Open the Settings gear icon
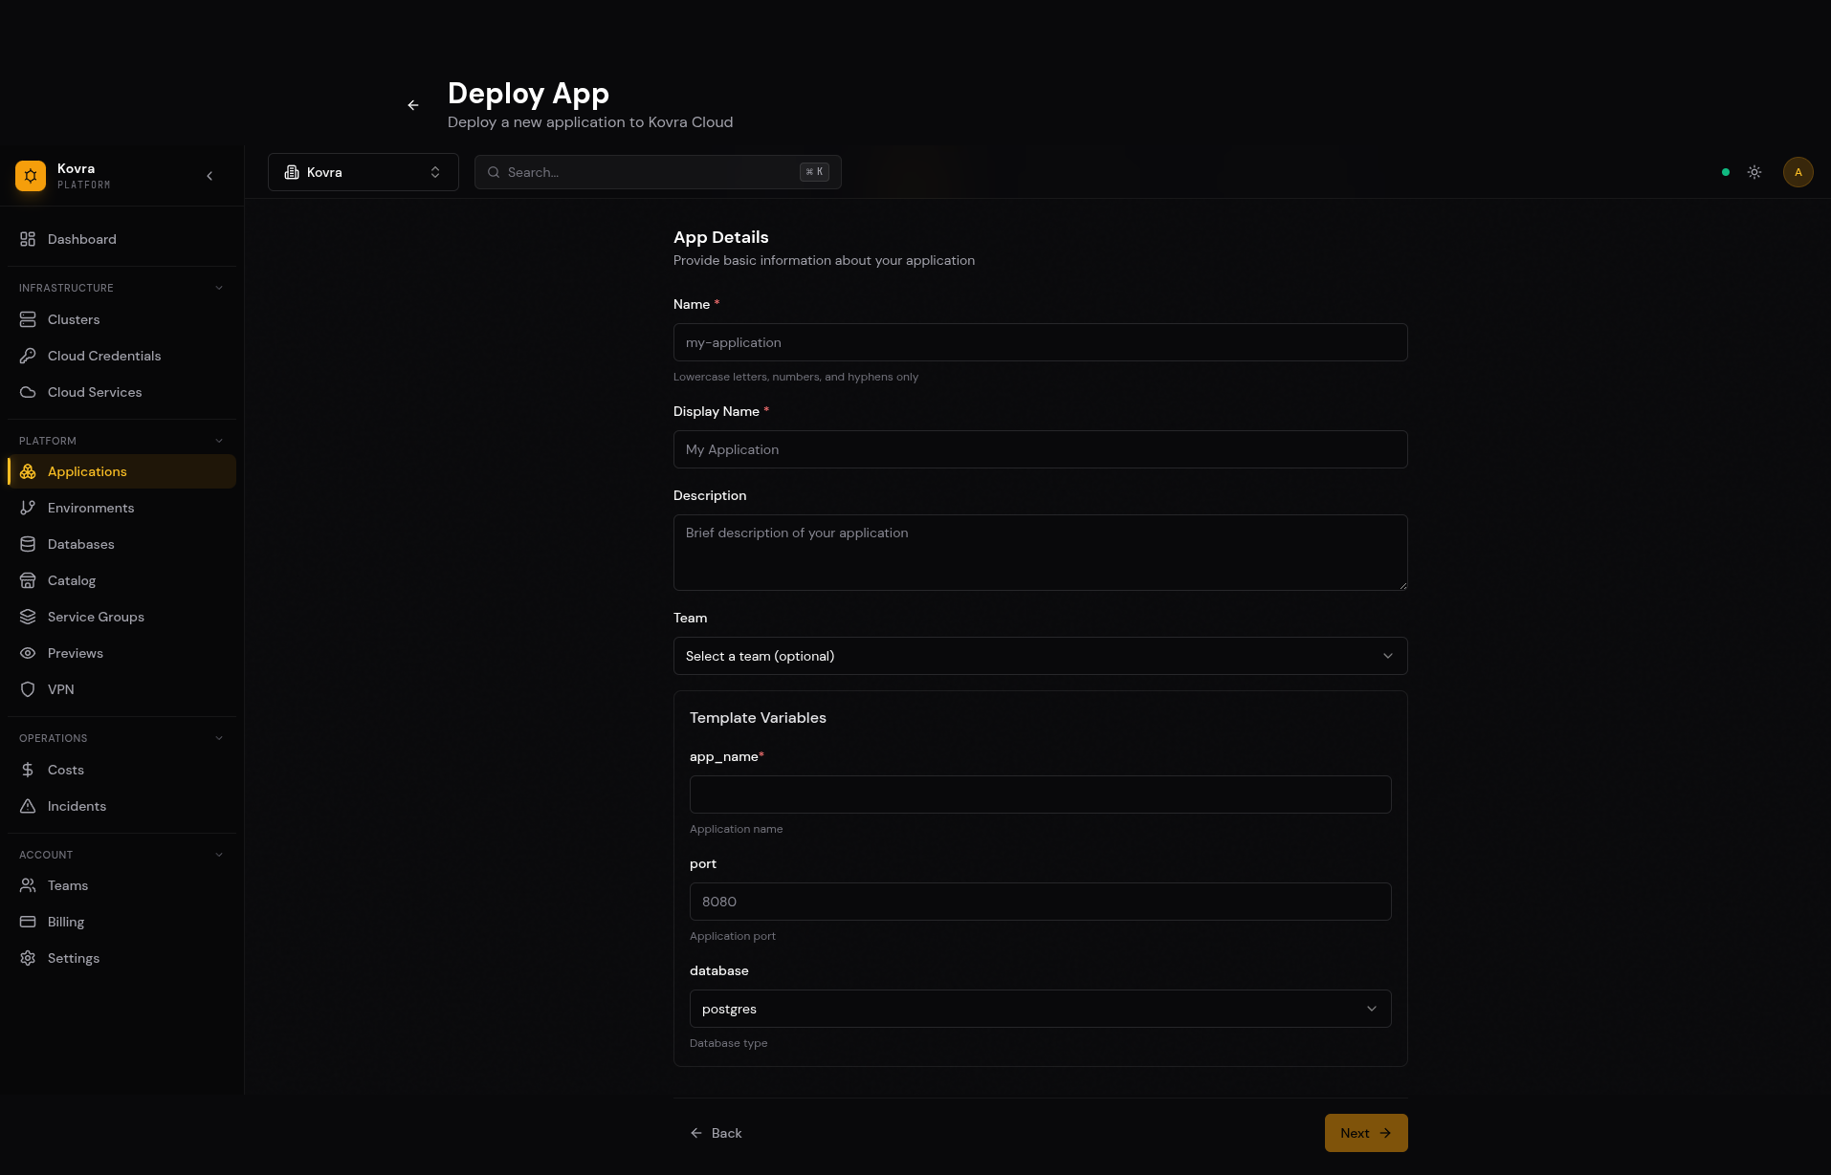The image size is (1831, 1175). coord(28,958)
